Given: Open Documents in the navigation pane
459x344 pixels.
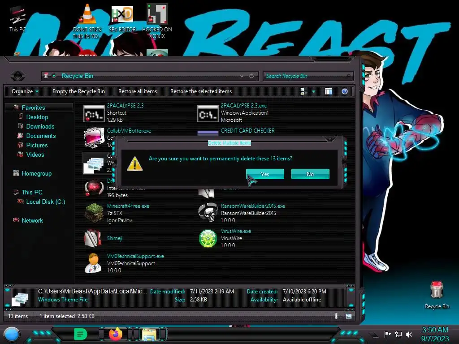Looking at the screenshot, I should [41, 136].
